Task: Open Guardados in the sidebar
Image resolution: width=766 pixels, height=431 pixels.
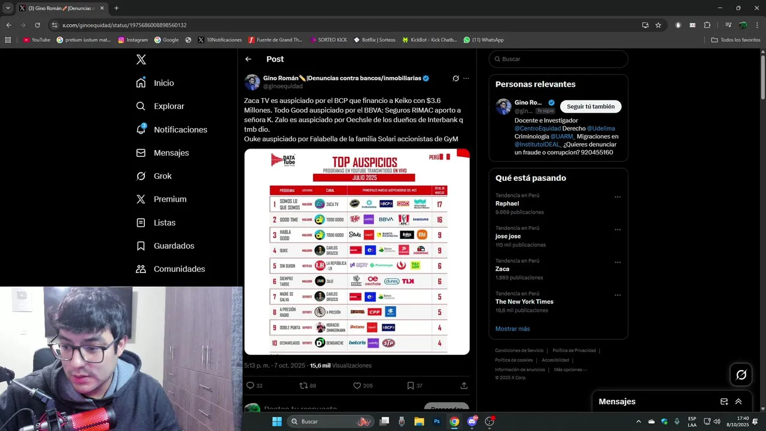Action: pyautogui.click(x=165, y=246)
